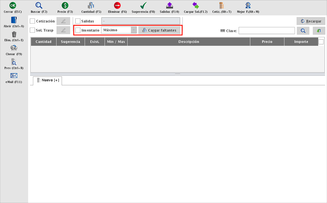Image resolution: width=327 pixels, height=203 pixels.
Task: Click the Salidas (F10) toolbar icon
Action: [169, 5]
